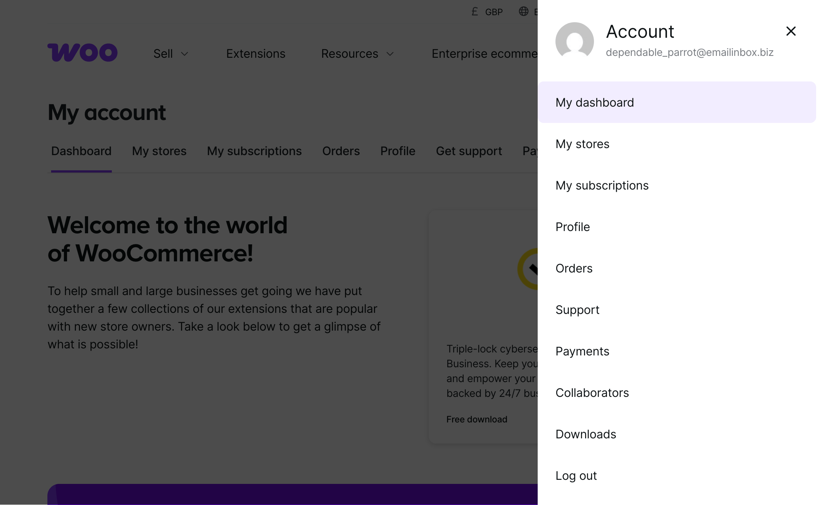Click the Free download link
828x505 pixels.
point(477,419)
